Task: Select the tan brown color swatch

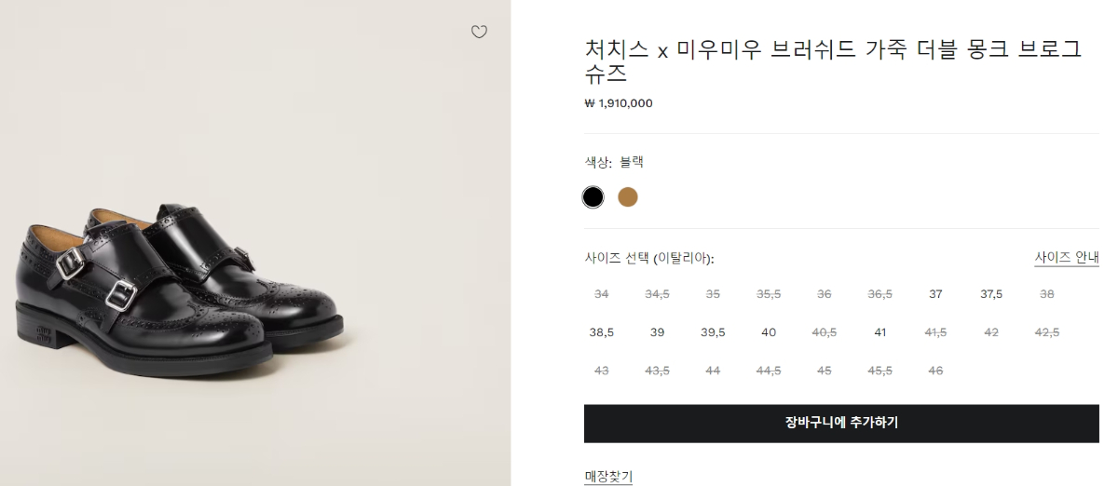Action: [628, 197]
